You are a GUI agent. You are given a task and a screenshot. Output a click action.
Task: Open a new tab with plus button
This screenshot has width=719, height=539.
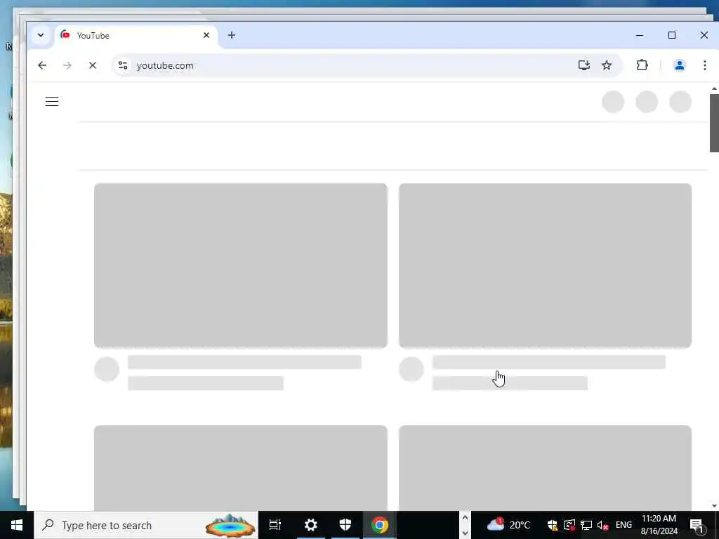(x=232, y=35)
